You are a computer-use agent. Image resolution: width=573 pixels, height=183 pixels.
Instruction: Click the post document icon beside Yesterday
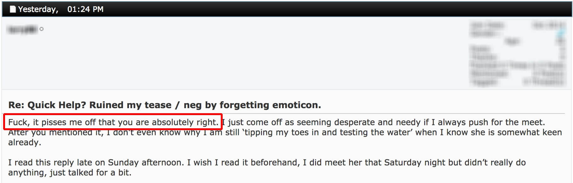click(13, 9)
